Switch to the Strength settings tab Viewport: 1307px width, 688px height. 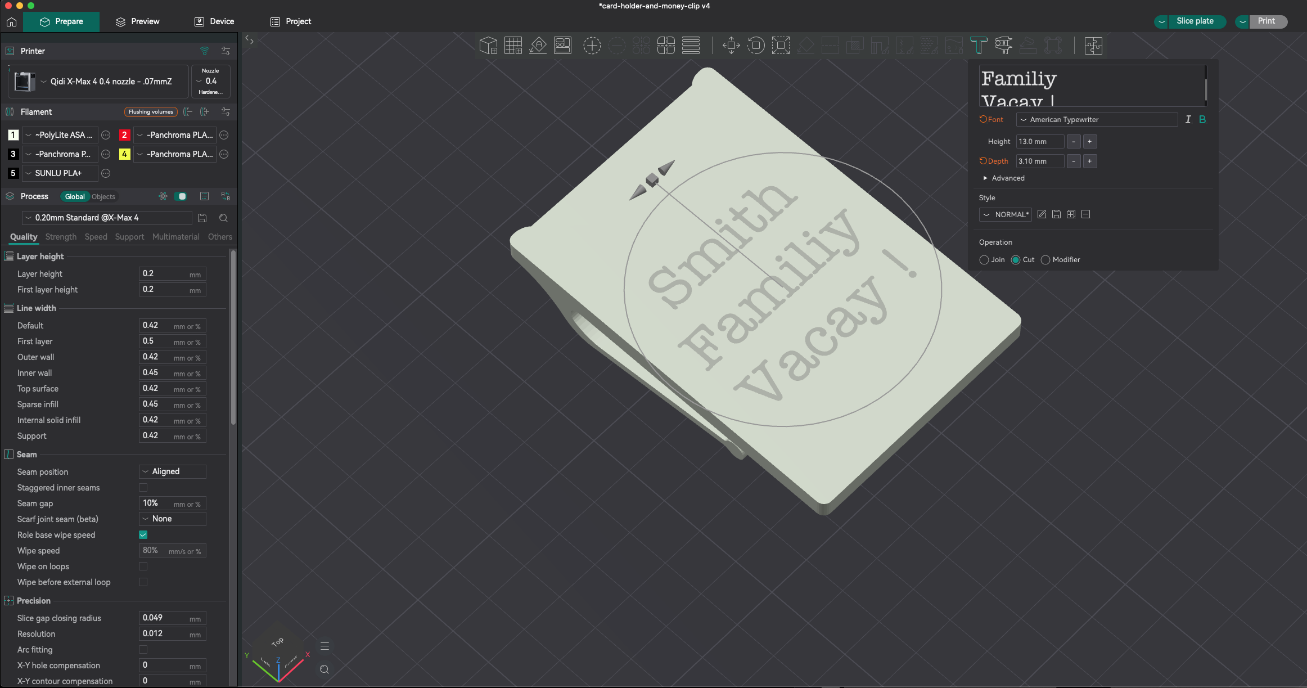pyautogui.click(x=61, y=237)
